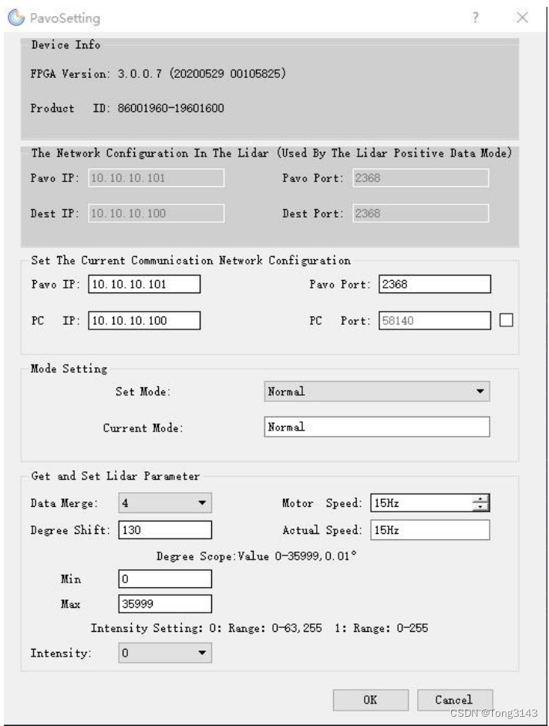The height and width of the screenshot is (726, 549).
Task: Click the PC IP input field
Action: 144,320
